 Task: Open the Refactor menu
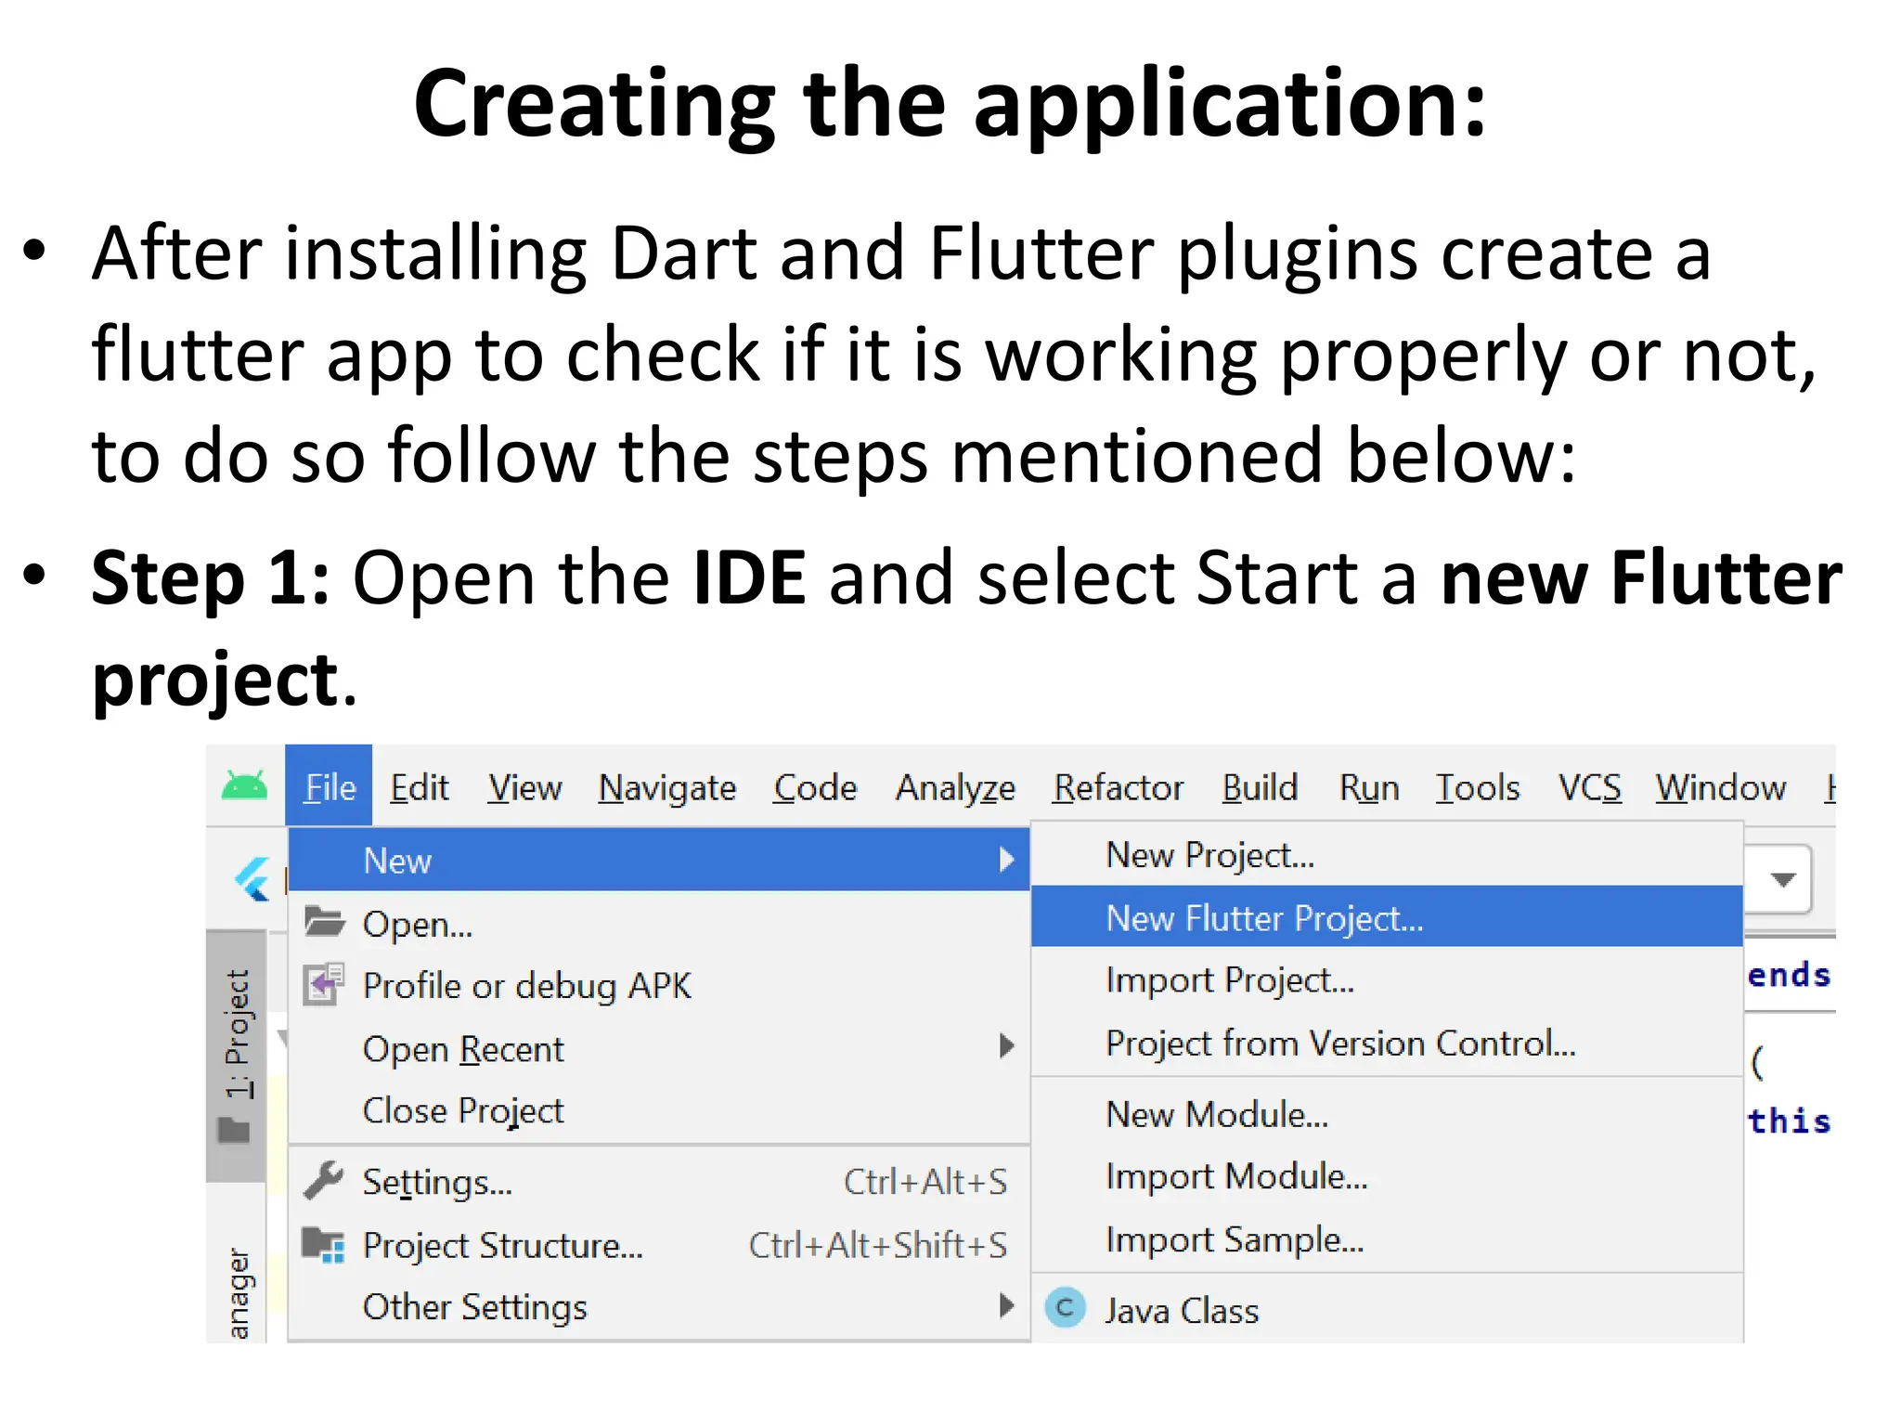(1118, 787)
